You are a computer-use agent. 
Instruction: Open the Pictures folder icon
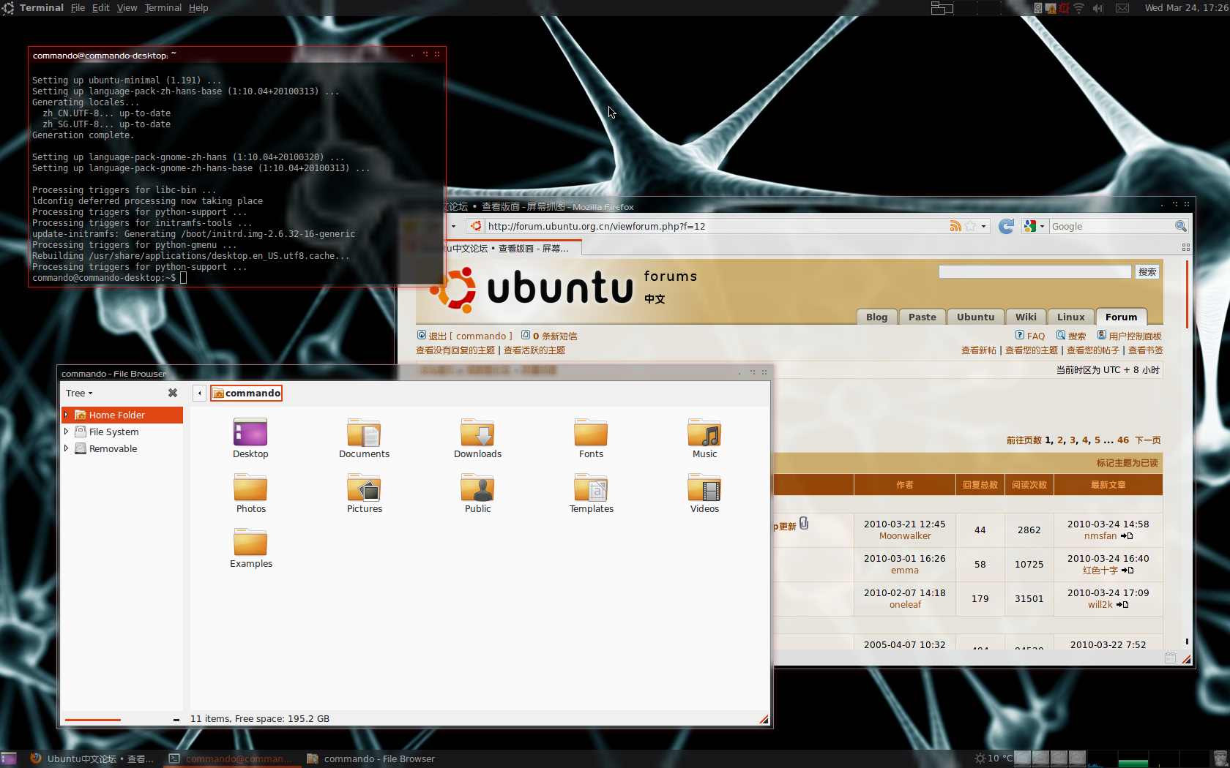tap(364, 488)
